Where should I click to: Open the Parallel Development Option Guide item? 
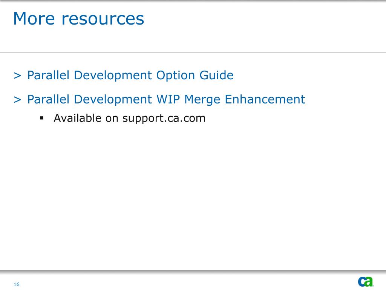pos(130,76)
